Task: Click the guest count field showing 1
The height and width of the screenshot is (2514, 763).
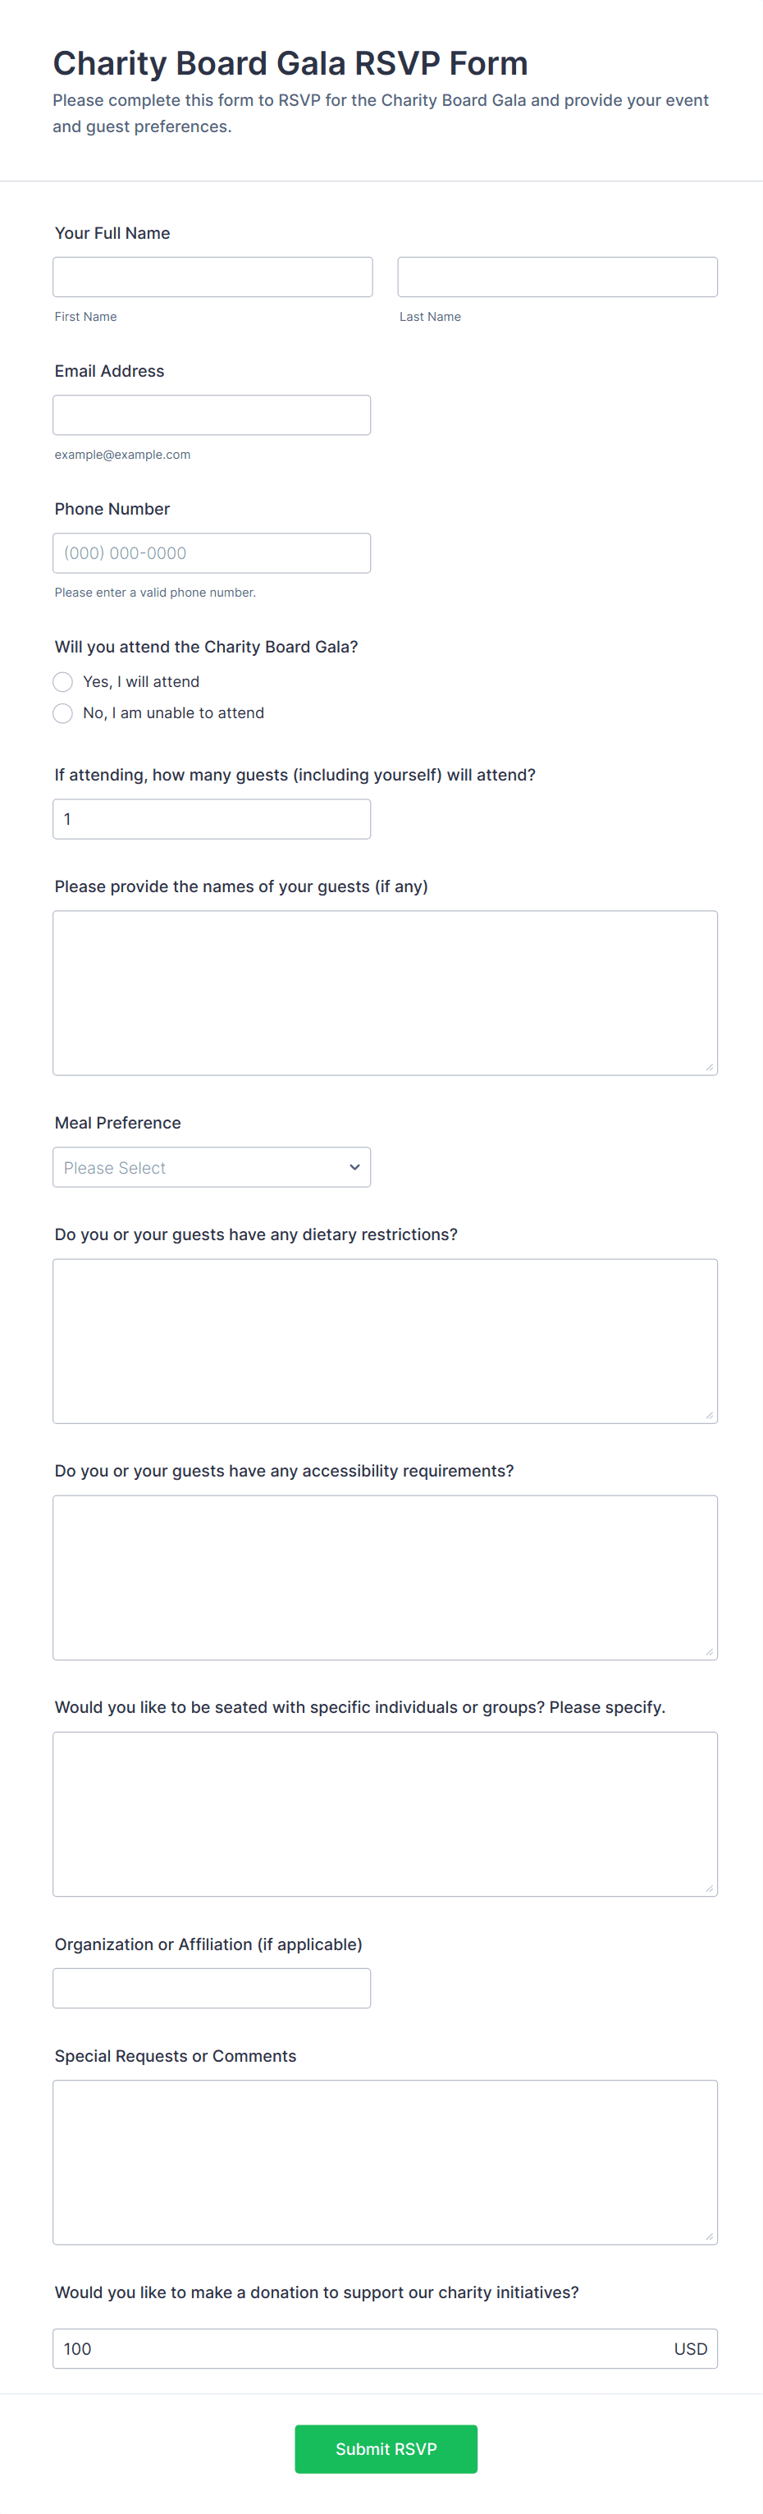Action: click(212, 817)
